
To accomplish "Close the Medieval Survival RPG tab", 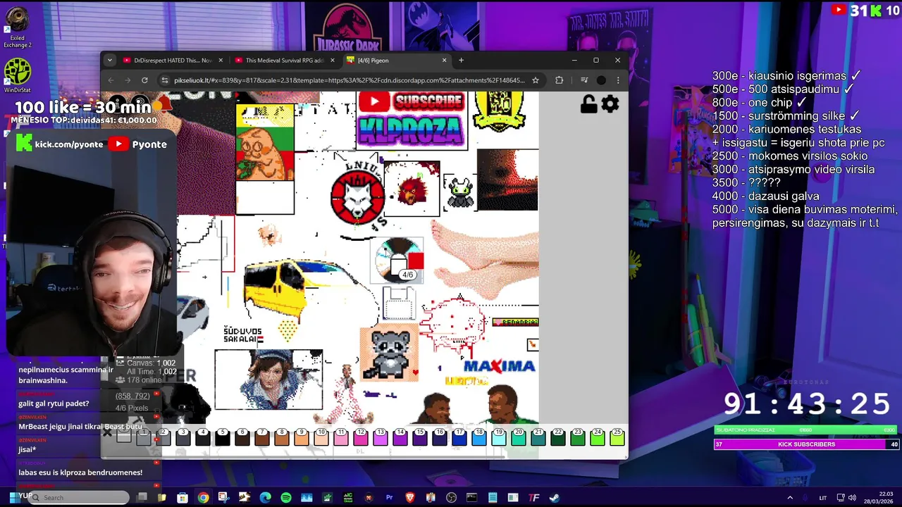I will 332,61.
